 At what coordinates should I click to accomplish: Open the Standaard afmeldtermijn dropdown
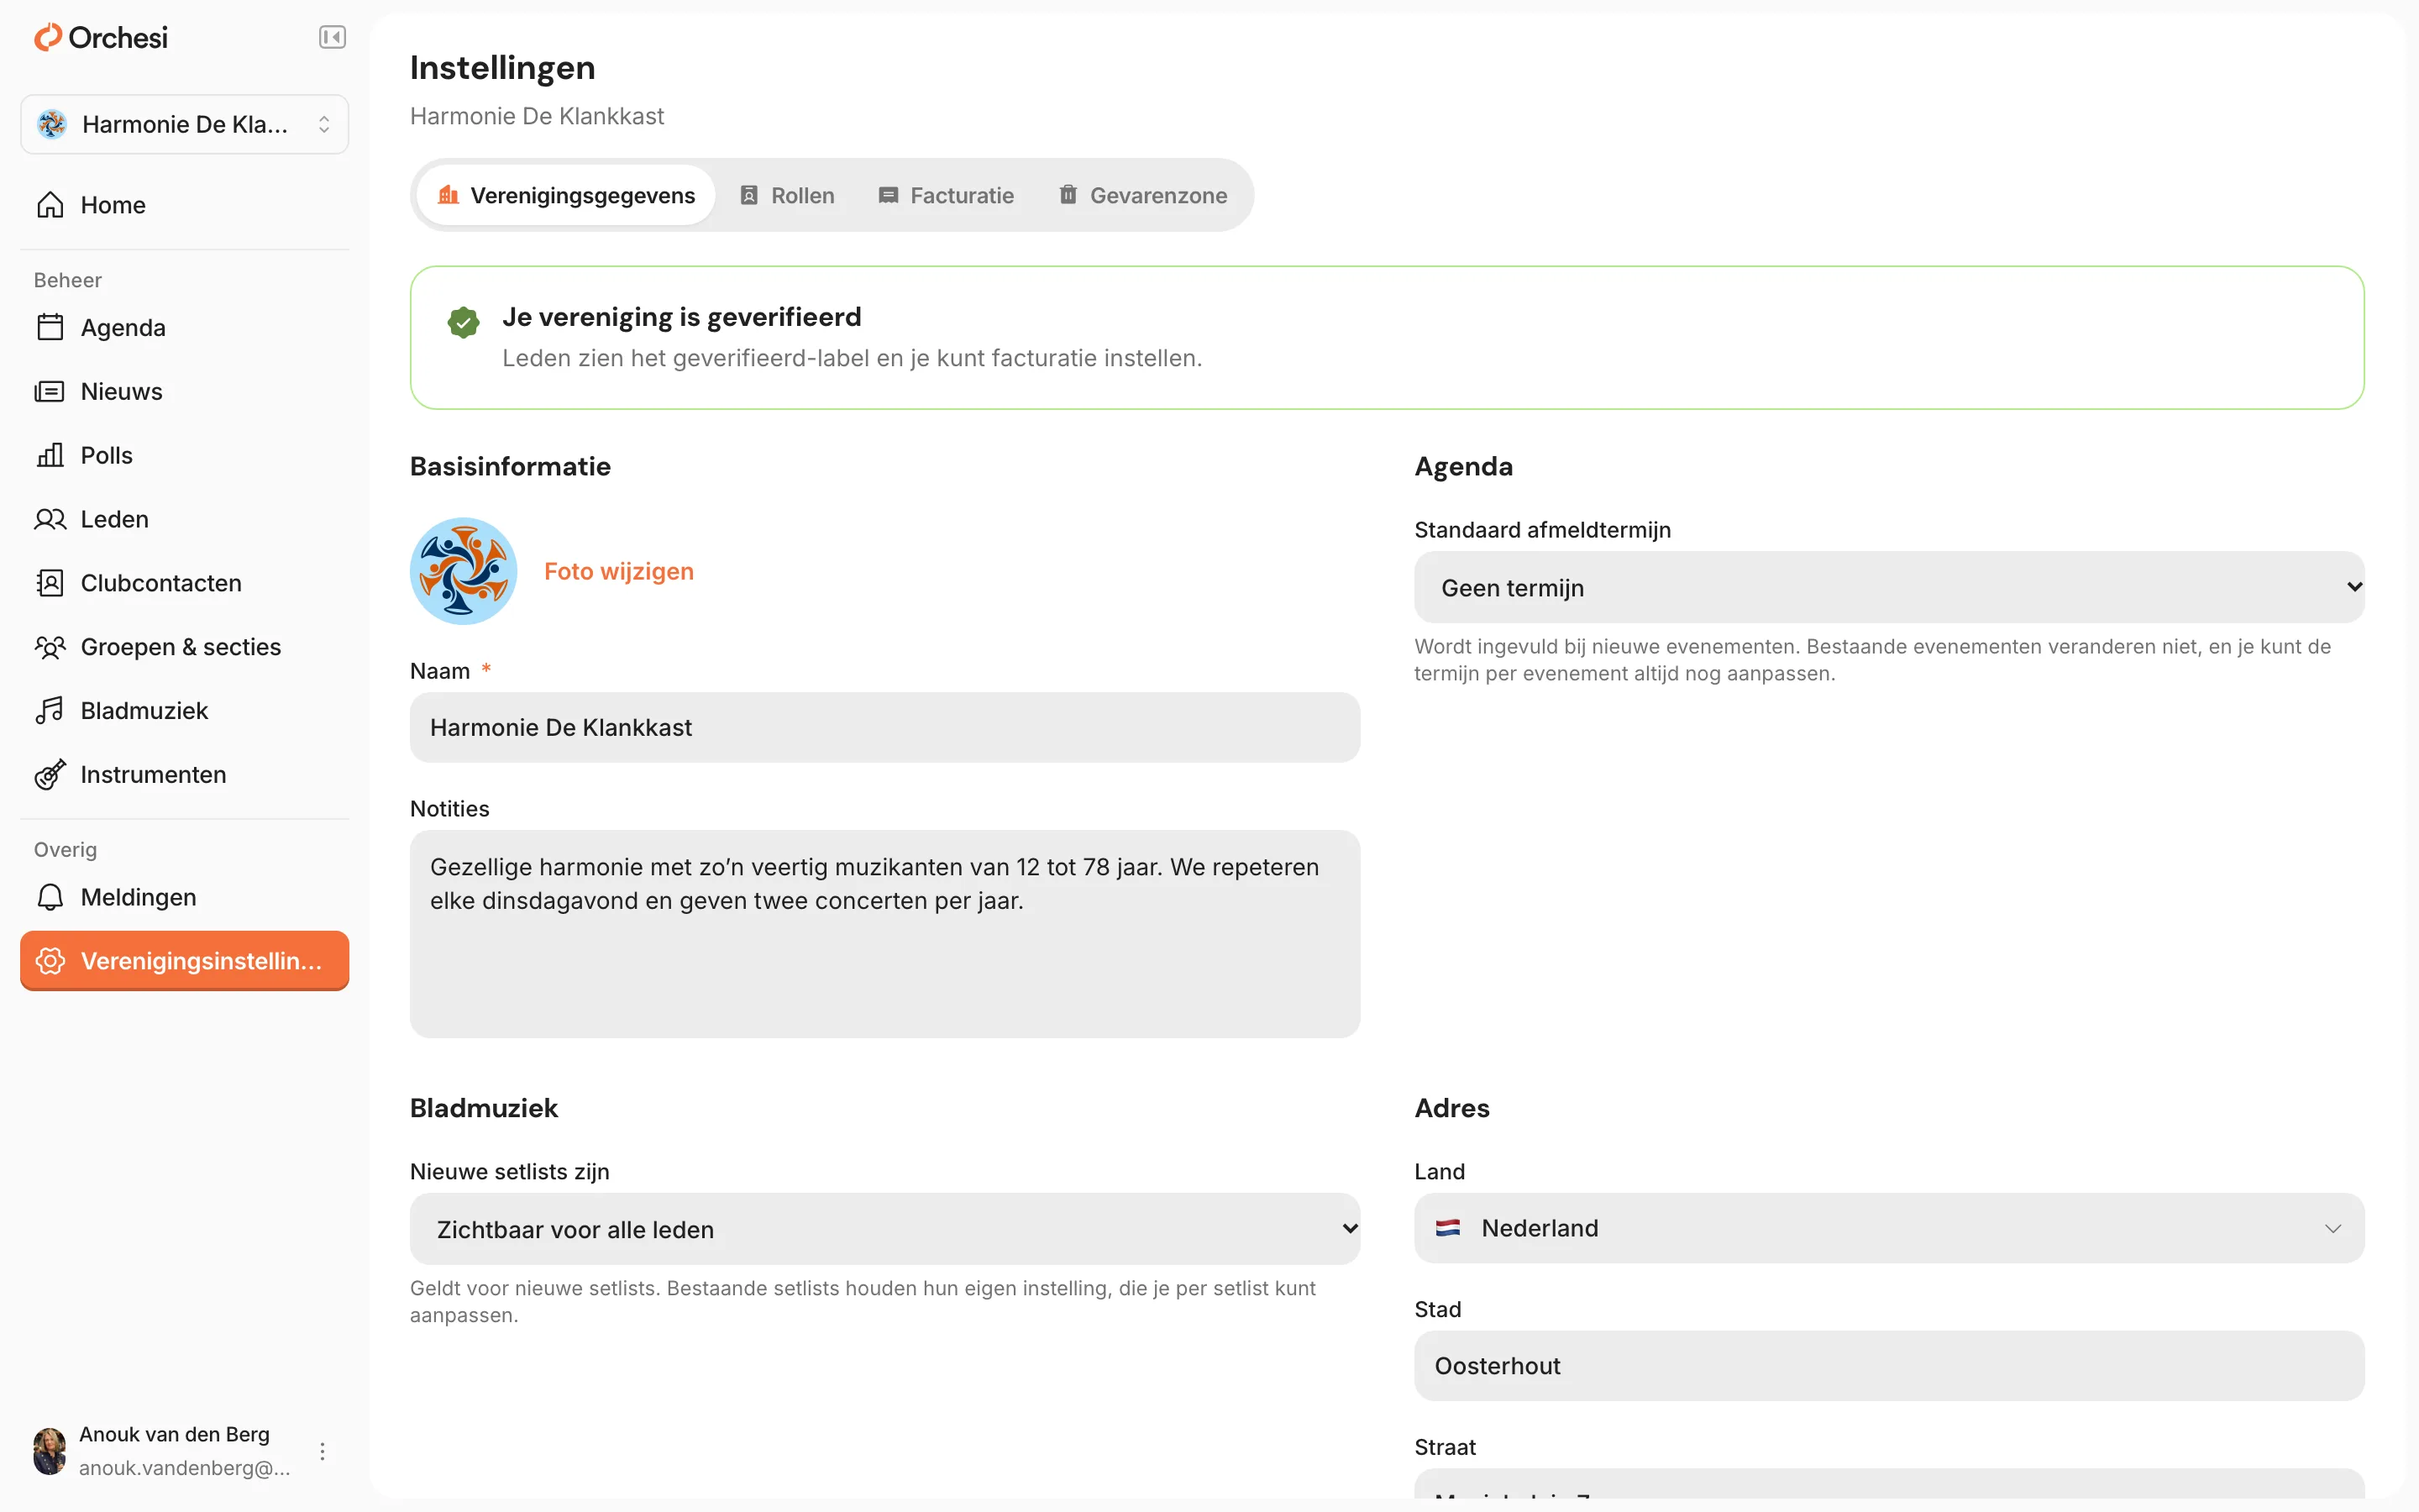[x=1889, y=588]
